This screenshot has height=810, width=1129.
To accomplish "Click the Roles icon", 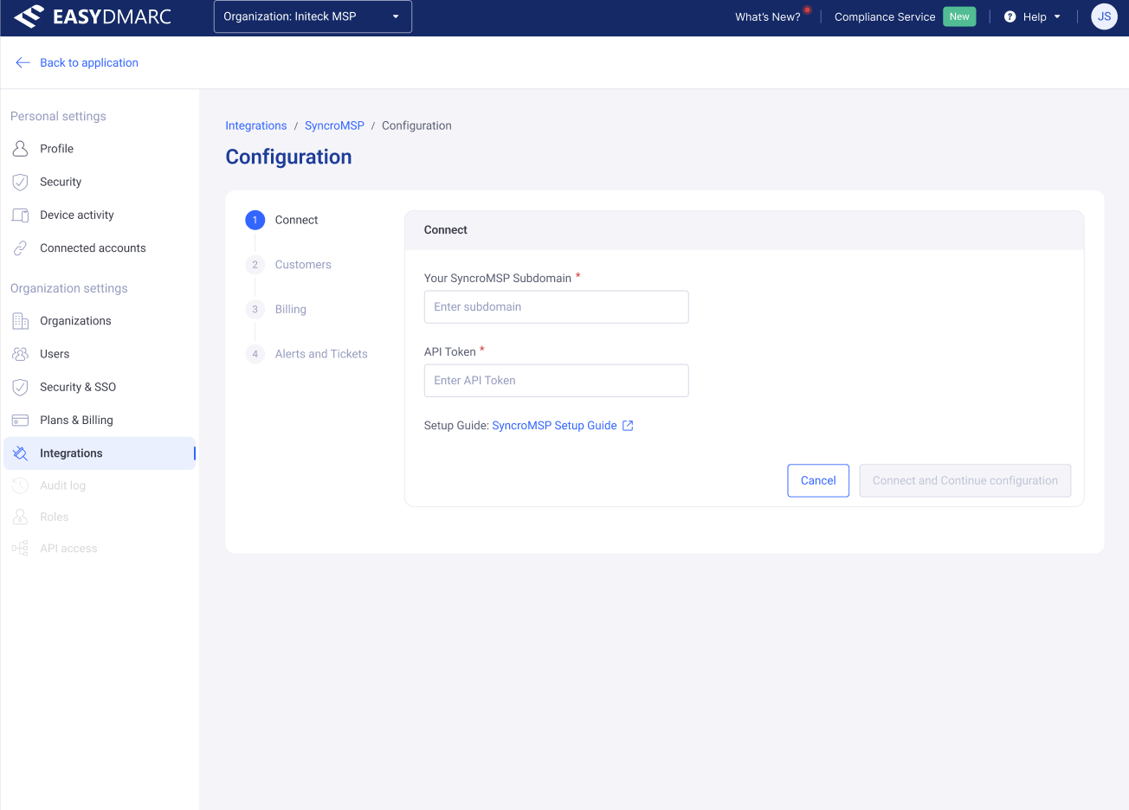I will pos(21,517).
